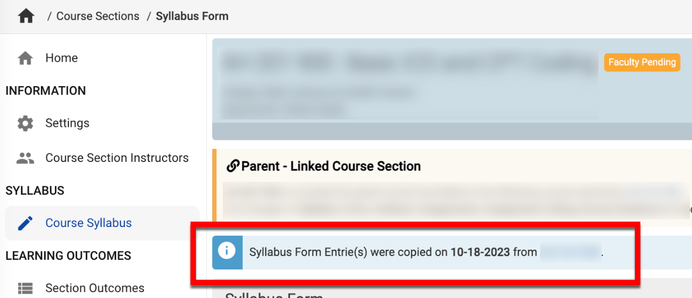Select the Syllabus Form breadcrumb text
Image resolution: width=692 pixels, height=298 pixels.
point(192,17)
